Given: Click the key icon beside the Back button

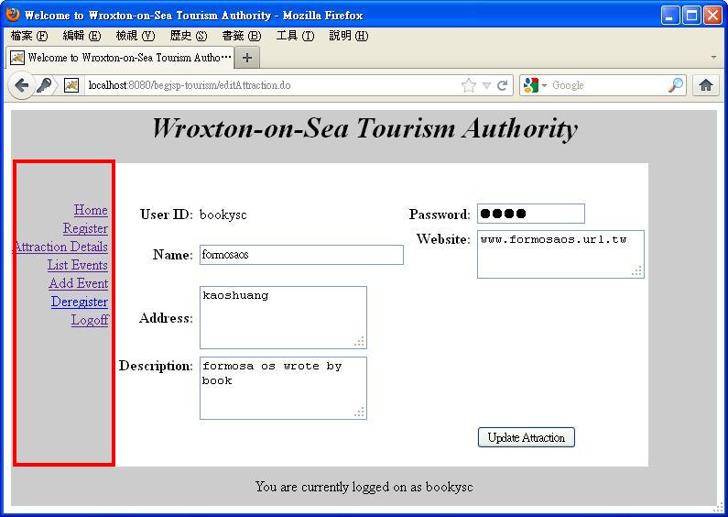Looking at the screenshot, I should click(x=44, y=85).
